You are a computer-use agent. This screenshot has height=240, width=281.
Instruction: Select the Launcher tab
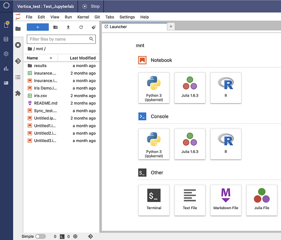pos(135,27)
